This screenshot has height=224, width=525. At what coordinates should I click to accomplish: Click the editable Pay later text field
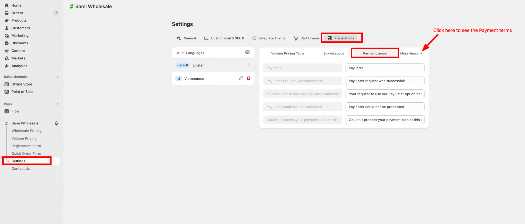tap(385, 68)
